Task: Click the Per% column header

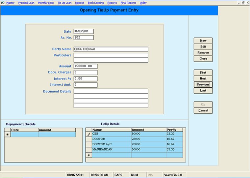Action: point(174,130)
